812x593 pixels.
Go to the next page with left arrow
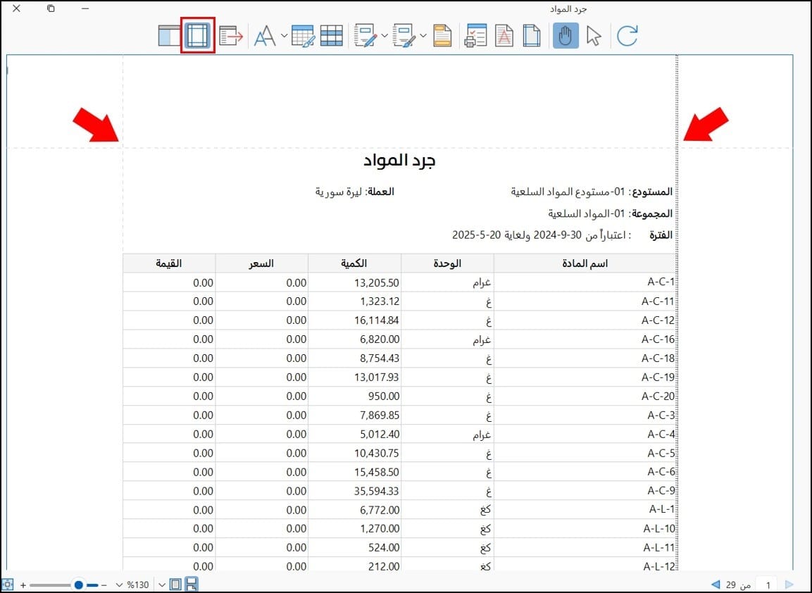tap(716, 585)
